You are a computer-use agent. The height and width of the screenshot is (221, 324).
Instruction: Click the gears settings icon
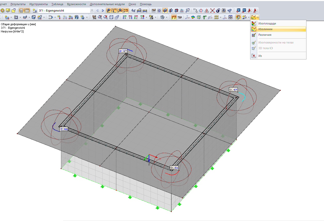(x=229, y=11)
